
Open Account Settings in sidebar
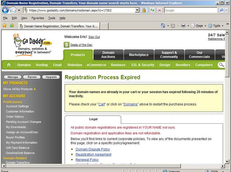(x=17, y=106)
